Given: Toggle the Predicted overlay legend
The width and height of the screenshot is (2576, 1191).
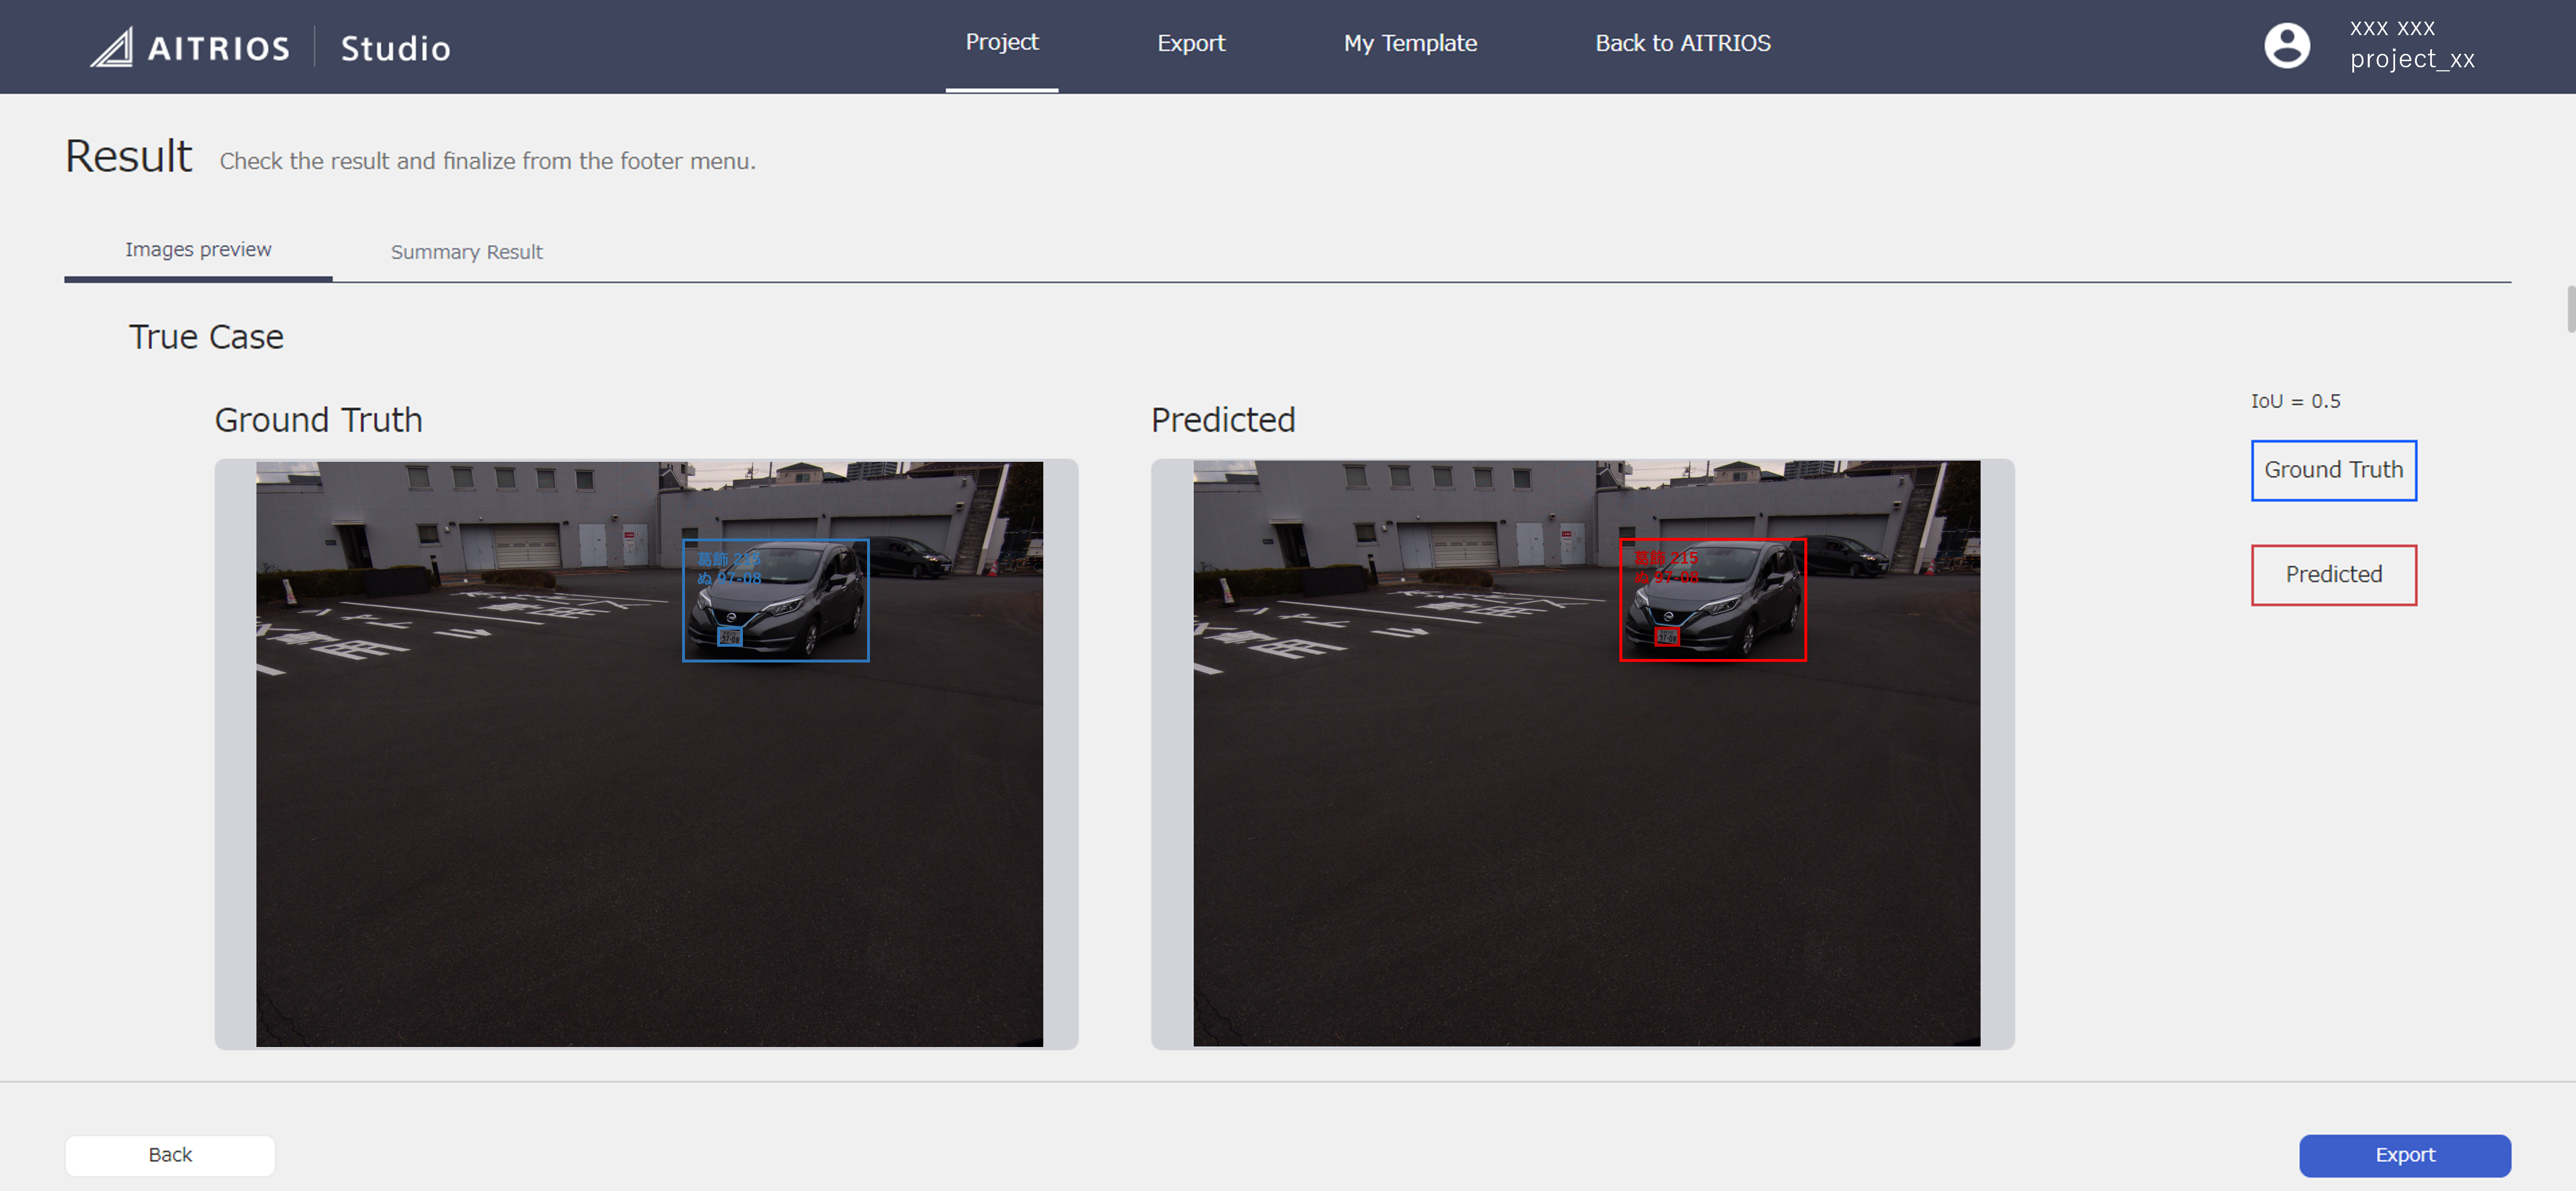Looking at the screenshot, I should point(2333,574).
